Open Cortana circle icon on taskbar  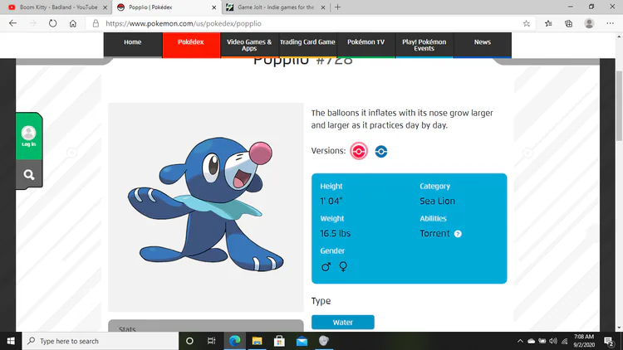(189, 341)
